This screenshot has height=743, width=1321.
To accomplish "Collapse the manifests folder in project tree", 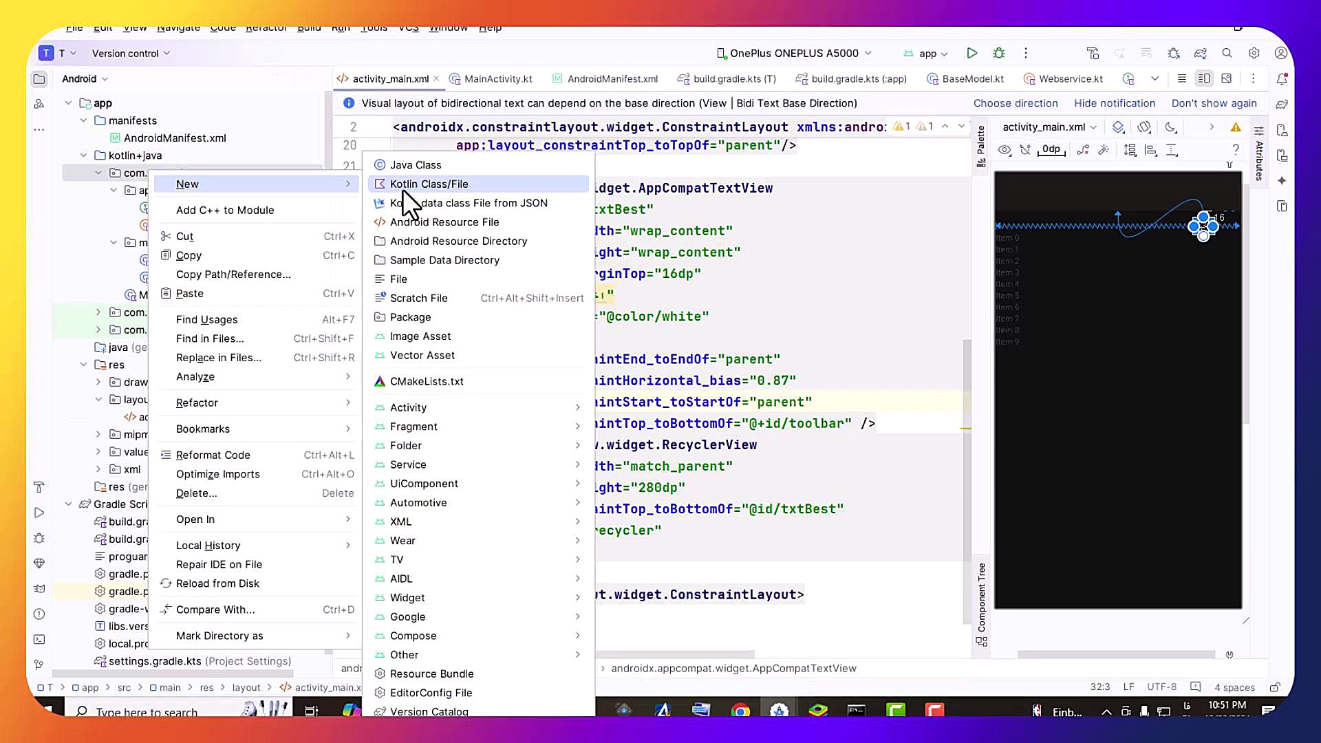I will [x=83, y=120].
